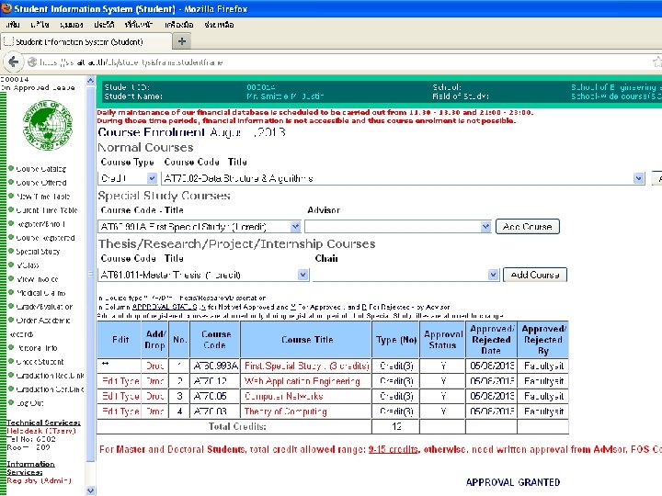Open the Course Type Credit dropdown
662x496 pixels.
(128, 178)
